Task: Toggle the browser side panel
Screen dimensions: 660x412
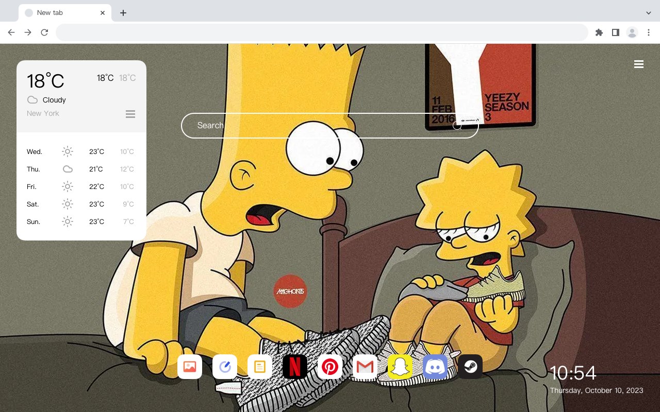Action: coord(616,32)
